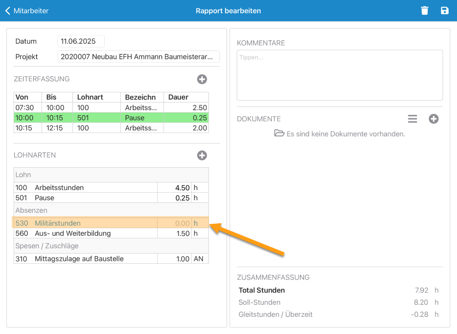Open the Dokumente list menu icon

[x=412, y=119]
